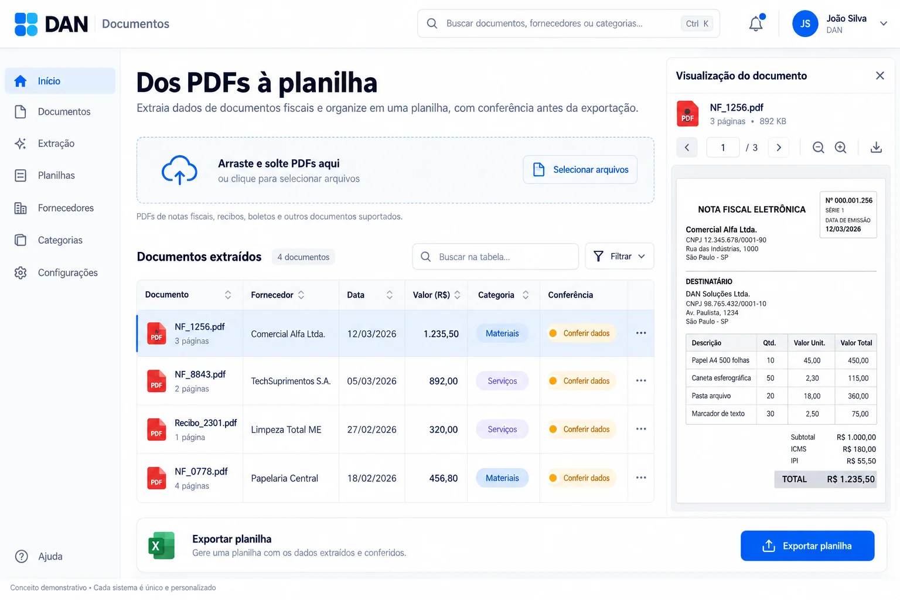Click Materiais tag on NF_0778.pdf row
The image size is (900, 600).
coord(502,478)
